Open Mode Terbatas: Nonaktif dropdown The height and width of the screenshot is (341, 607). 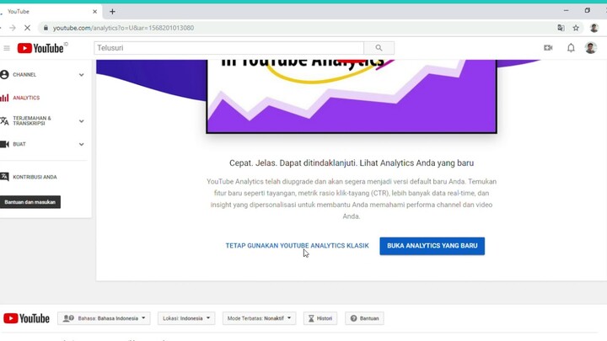tap(259, 318)
